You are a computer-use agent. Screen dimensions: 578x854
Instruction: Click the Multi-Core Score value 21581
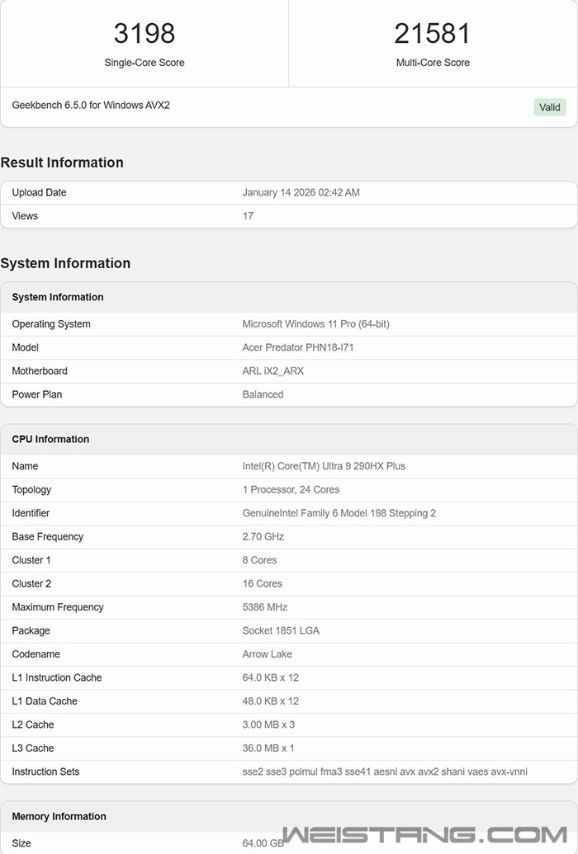433,34
